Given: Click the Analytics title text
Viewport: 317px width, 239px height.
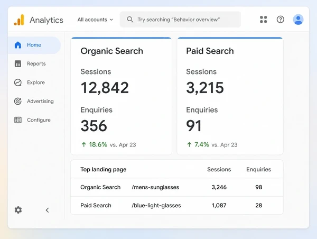Looking at the screenshot, I should tap(46, 20).
